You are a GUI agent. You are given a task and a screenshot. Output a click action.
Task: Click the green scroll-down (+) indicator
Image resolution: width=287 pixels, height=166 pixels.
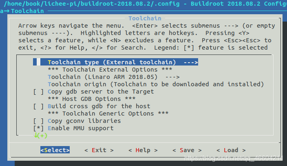pos(41,135)
